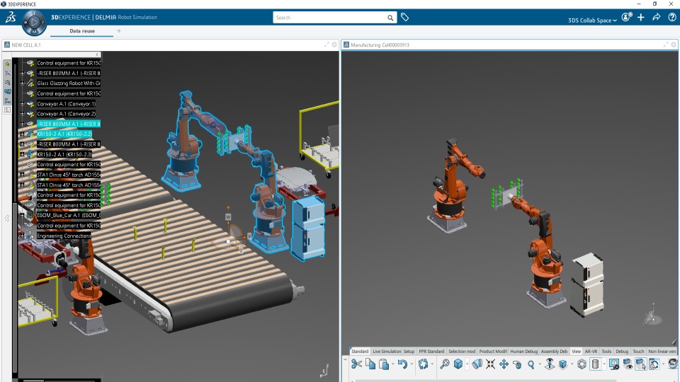Viewport: 680px width, 382px height.
Task: Open the dropdown arrow beside the cylinder icon
Action: coord(603,364)
